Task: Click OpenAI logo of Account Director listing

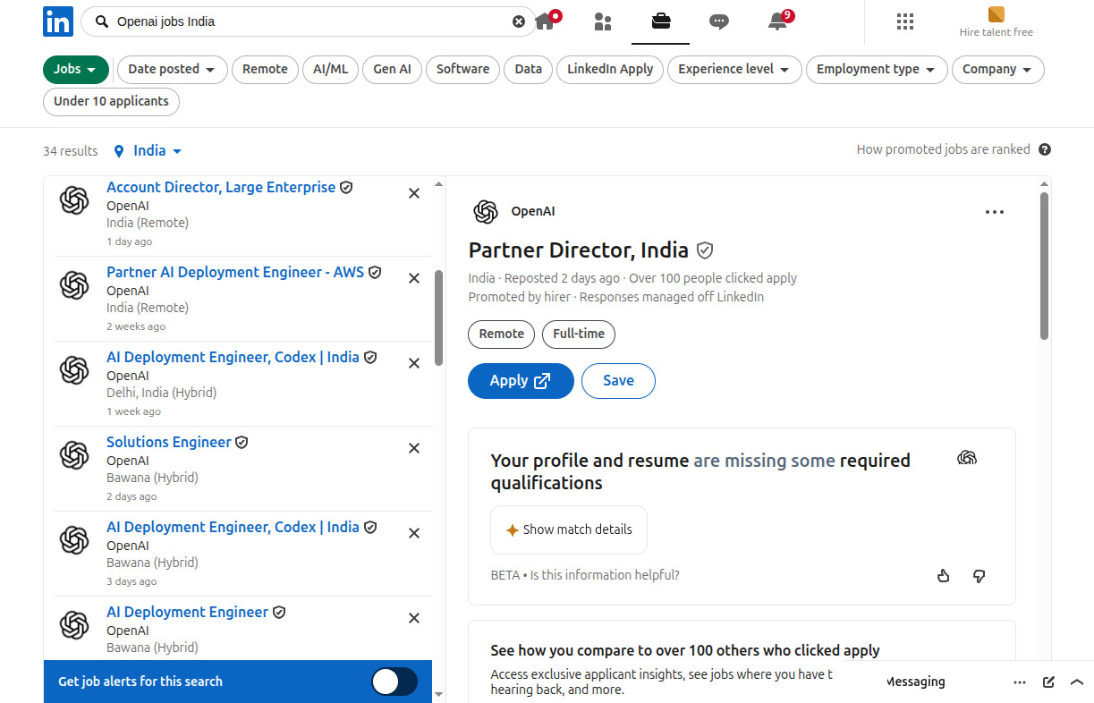Action: pyautogui.click(x=74, y=200)
